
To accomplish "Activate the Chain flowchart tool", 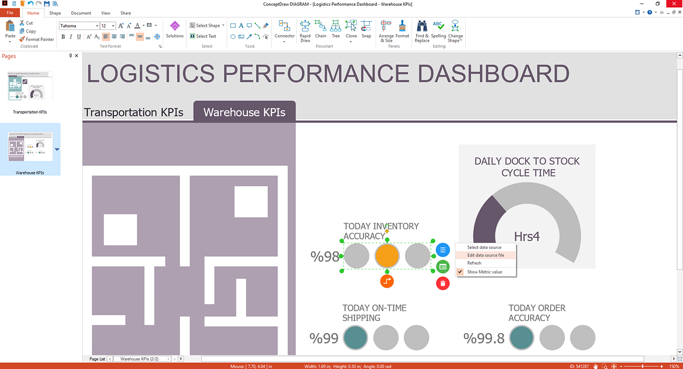I will pos(320,29).
